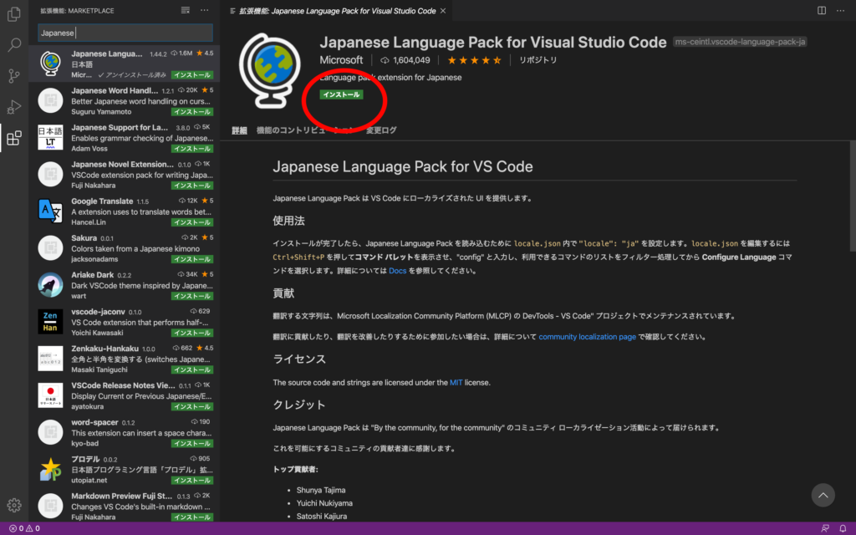The width and height of the screenshot is (856, 535).
Task: Open the Run and Debug view
Action: (14, 107)
